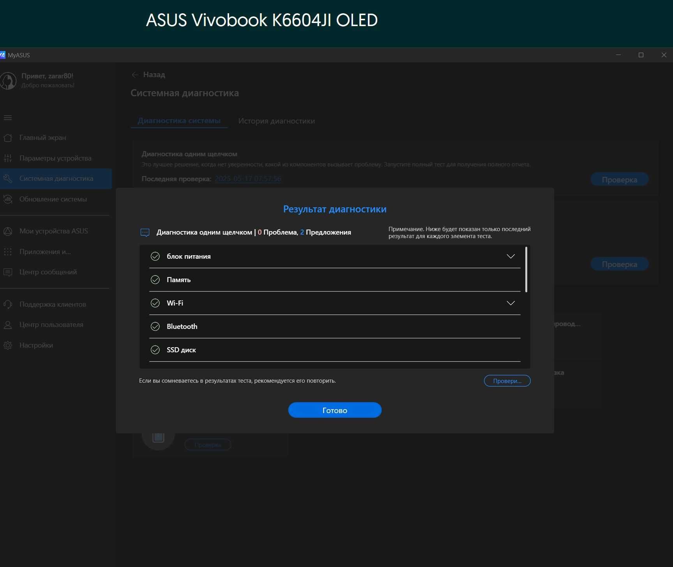Click the wrench icon beside Системная диагностика
The width and height of the screenshot is (673, 567).
pyautogui.click(x=8, y=178)
